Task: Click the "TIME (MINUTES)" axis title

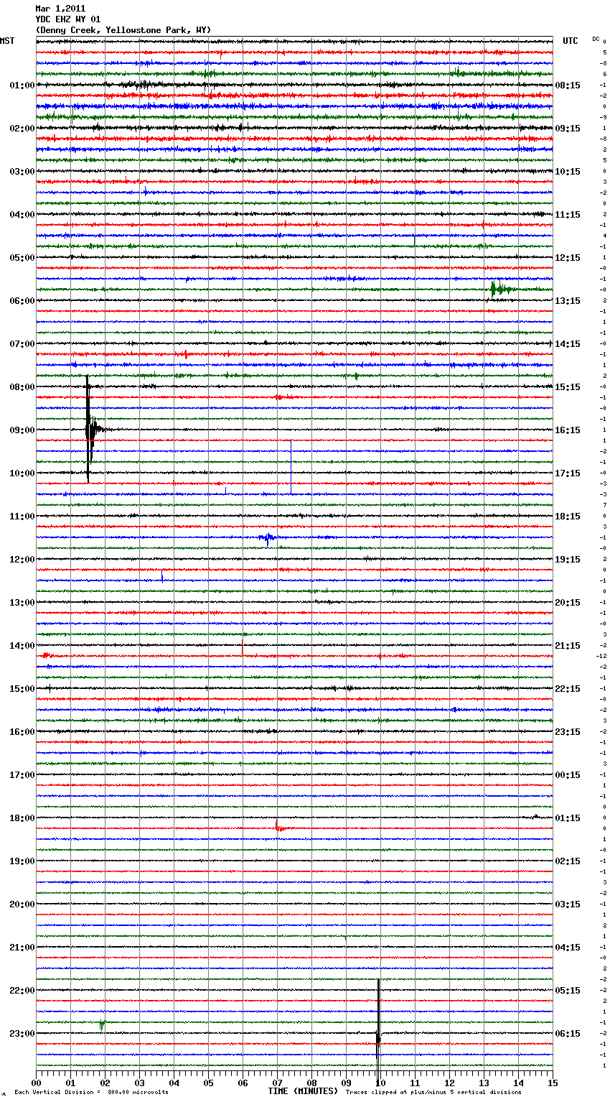Action: (303, 1091)
